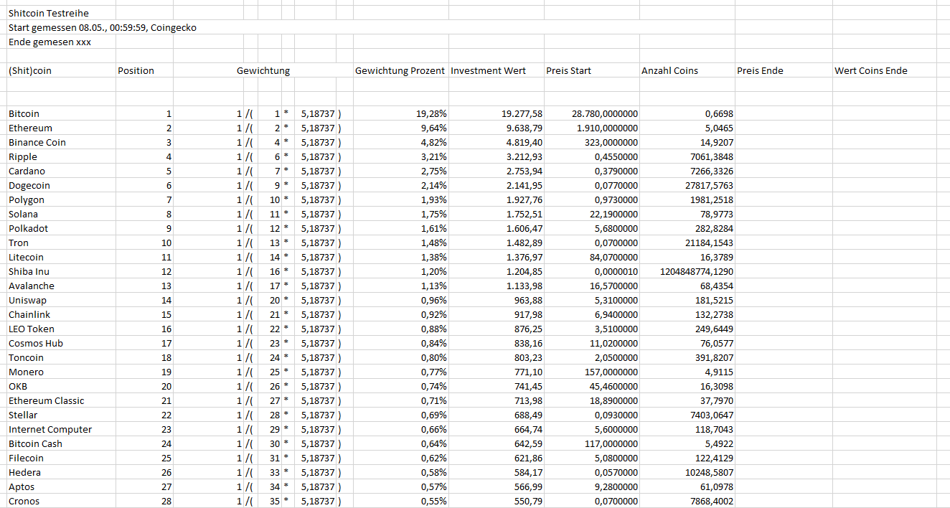Click the 'Cardano' name cell

click(62, 171)
